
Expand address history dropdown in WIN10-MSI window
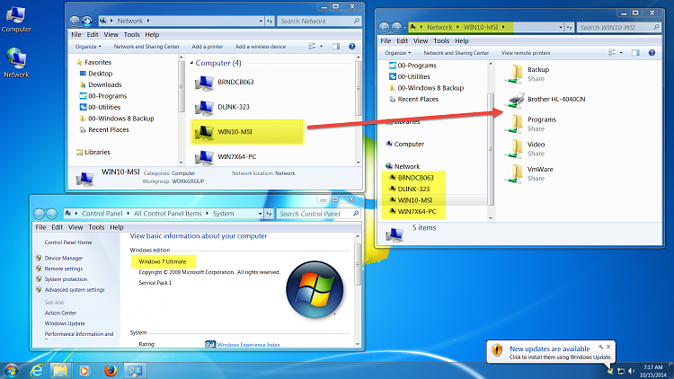[x=561, y=27]
